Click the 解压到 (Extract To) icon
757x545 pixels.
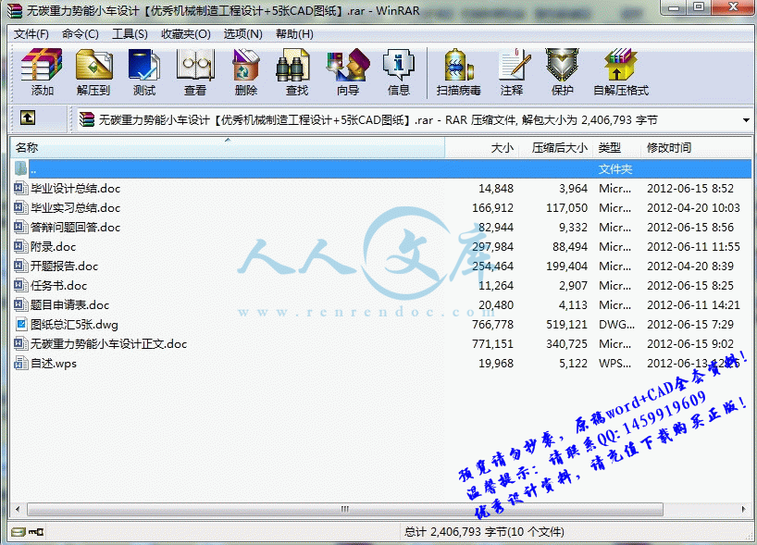tap(93, 71)
